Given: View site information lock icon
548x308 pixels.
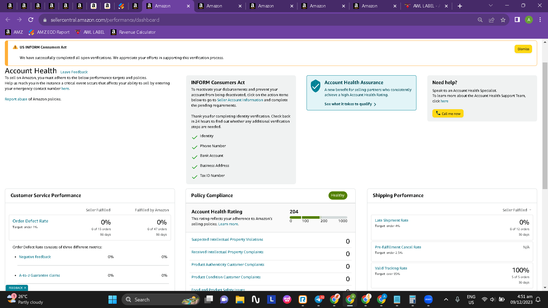Looking at the screenshot, I should (45, 20).
